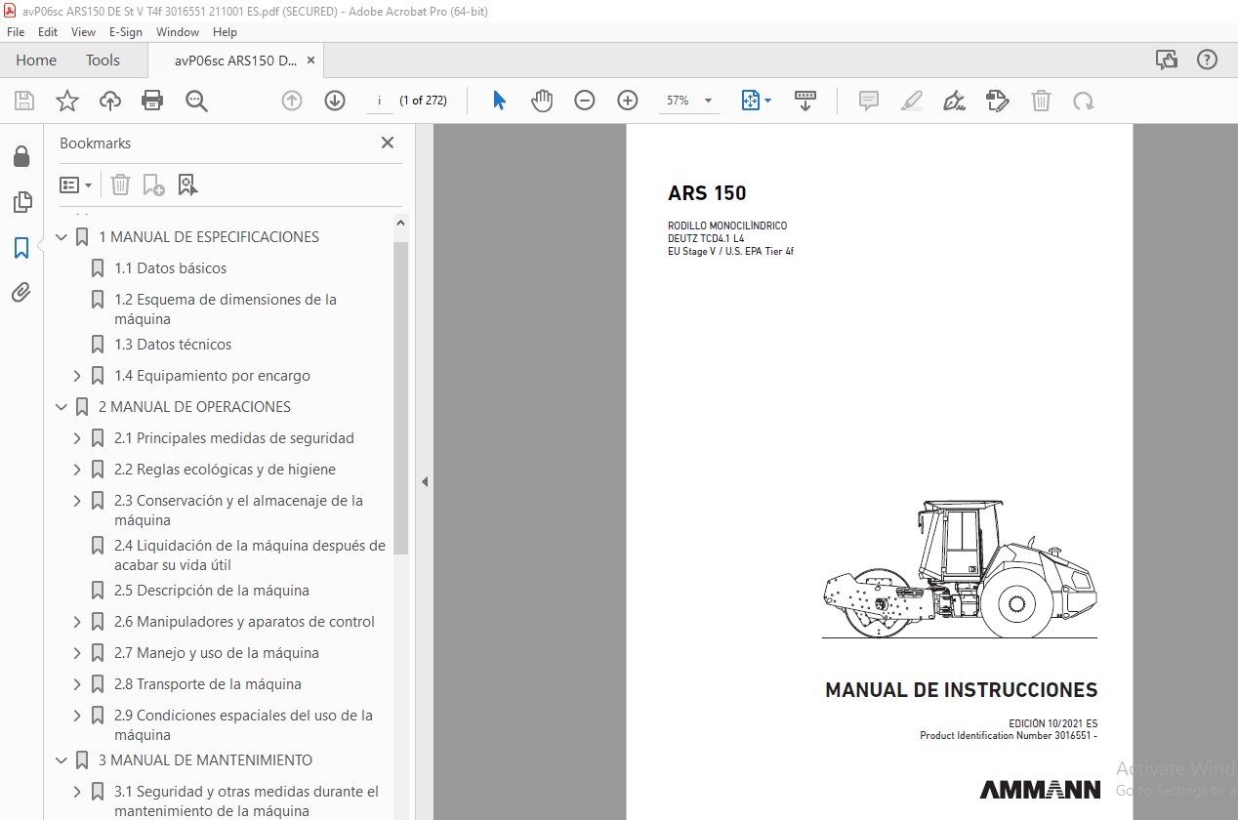Select the avP06sc ARS150 document tab
Viewport: 1238px width, 820px height.
(234, 61)
